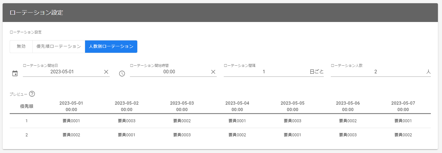The height and width of the screenshot is (153, 442).
Task: Select 人数別ローテーション mode
Action: coord(111,47)
